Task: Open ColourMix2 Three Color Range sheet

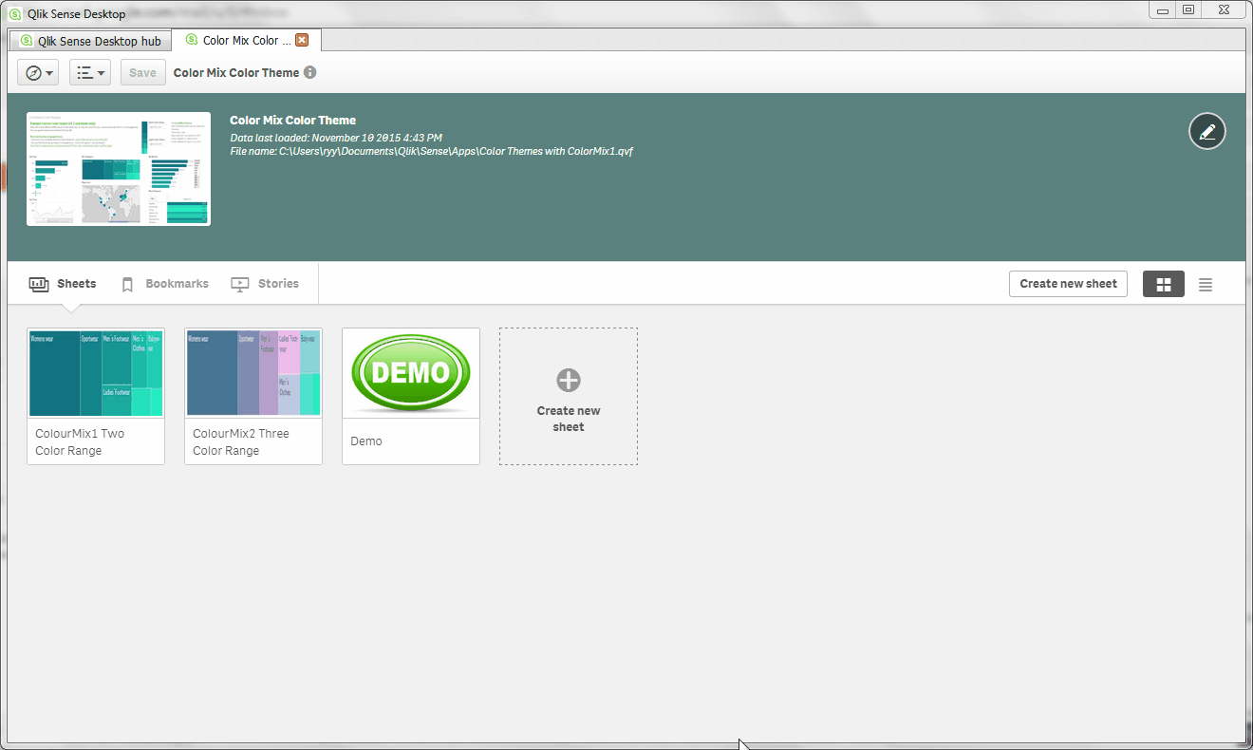Action: (x=253, y=396)
